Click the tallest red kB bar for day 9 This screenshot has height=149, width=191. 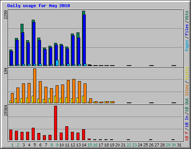(56, 123)
